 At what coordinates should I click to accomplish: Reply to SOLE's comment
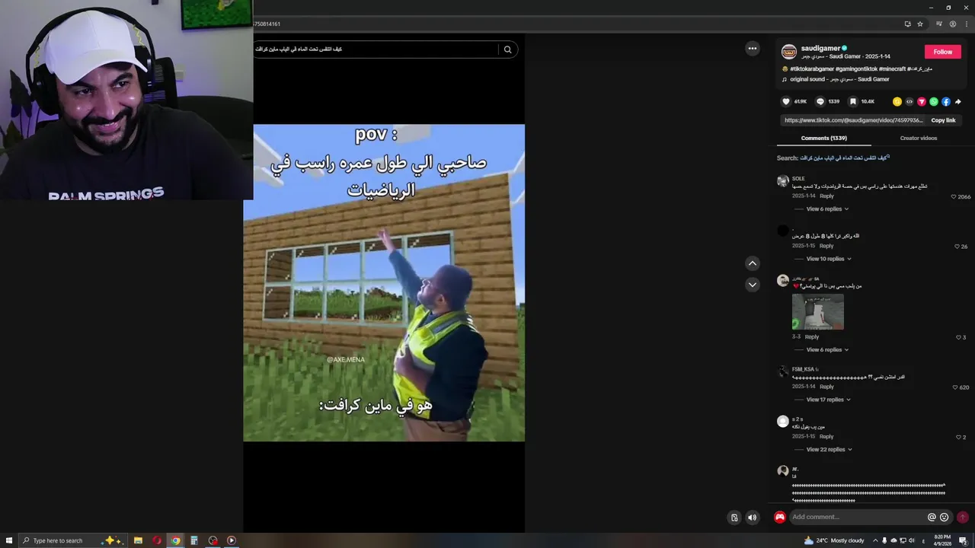(826, 196)
